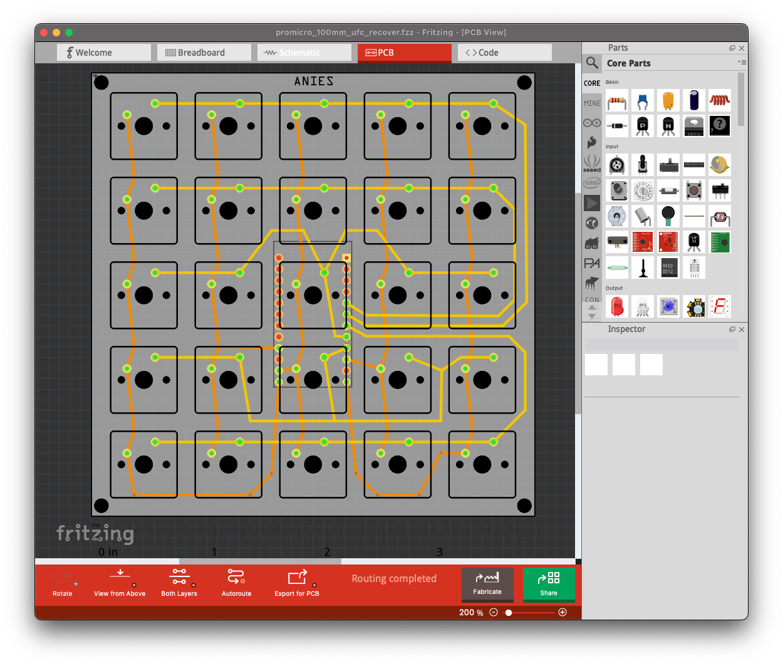
Task: Choose the seven-segment display part
Action: (x=720, y=307)
